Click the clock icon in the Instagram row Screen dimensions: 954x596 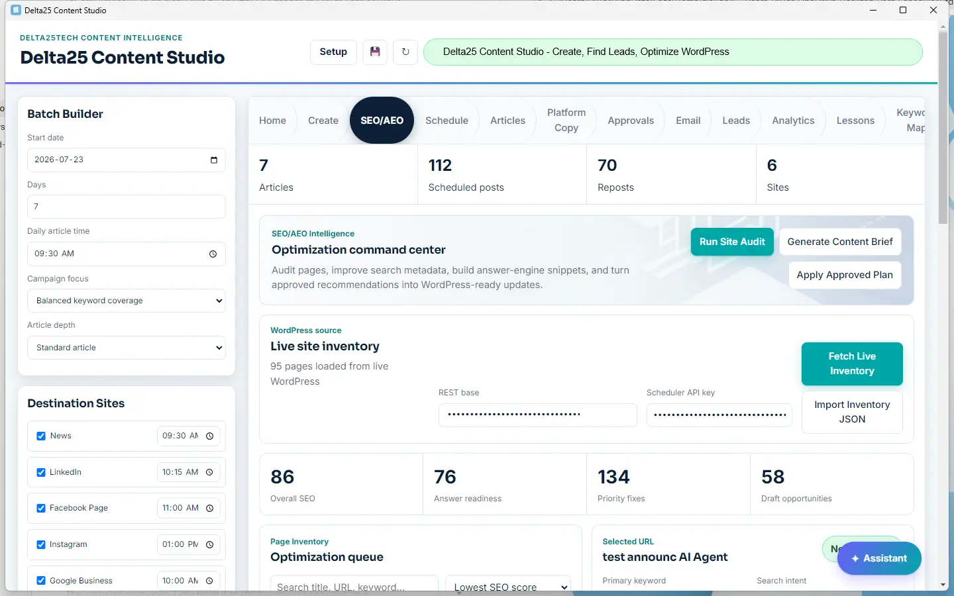[209, 545]
